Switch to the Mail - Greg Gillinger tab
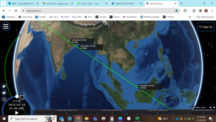This screenshot has height=122, width=216. 23,3
